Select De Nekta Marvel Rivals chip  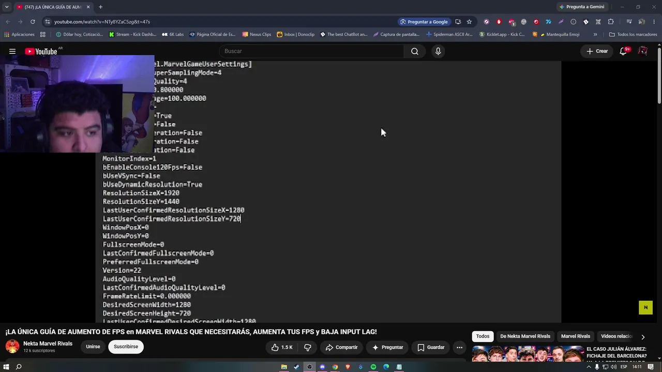pyautogui.click(x=525, y=336)
